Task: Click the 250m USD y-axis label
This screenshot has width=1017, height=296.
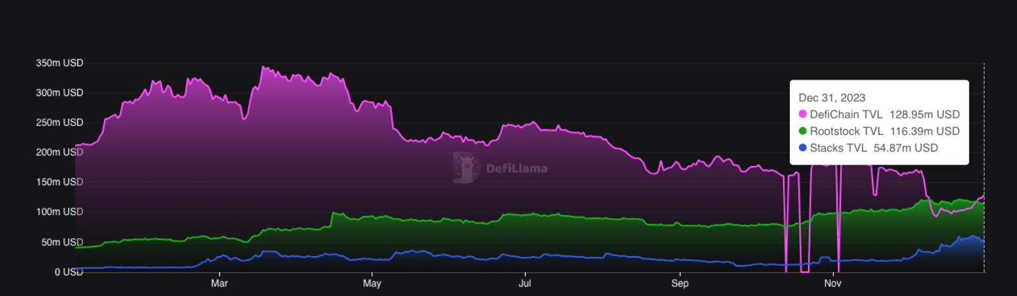Action: coord(59,122)
